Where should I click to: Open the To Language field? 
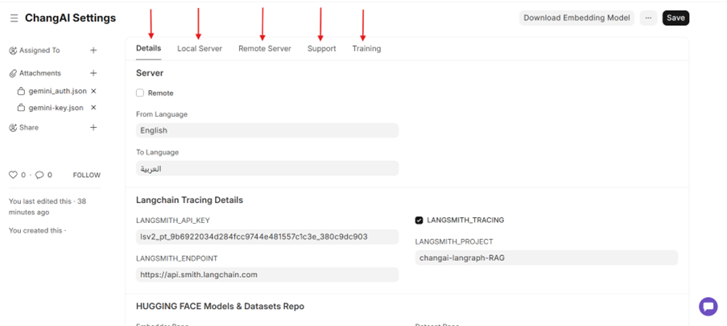click(x=267, y=169)
